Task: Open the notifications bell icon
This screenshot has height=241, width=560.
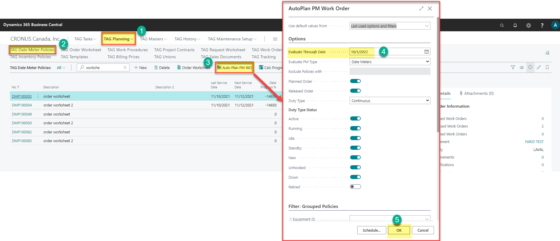Action: [x=515, y=25]
